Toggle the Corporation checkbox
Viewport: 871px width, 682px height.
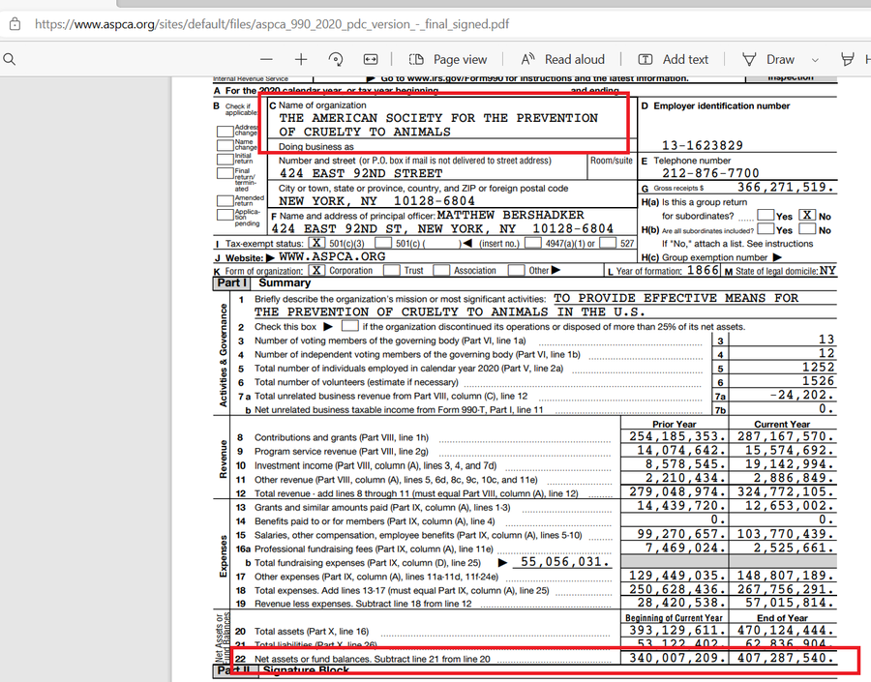[316, 270]
